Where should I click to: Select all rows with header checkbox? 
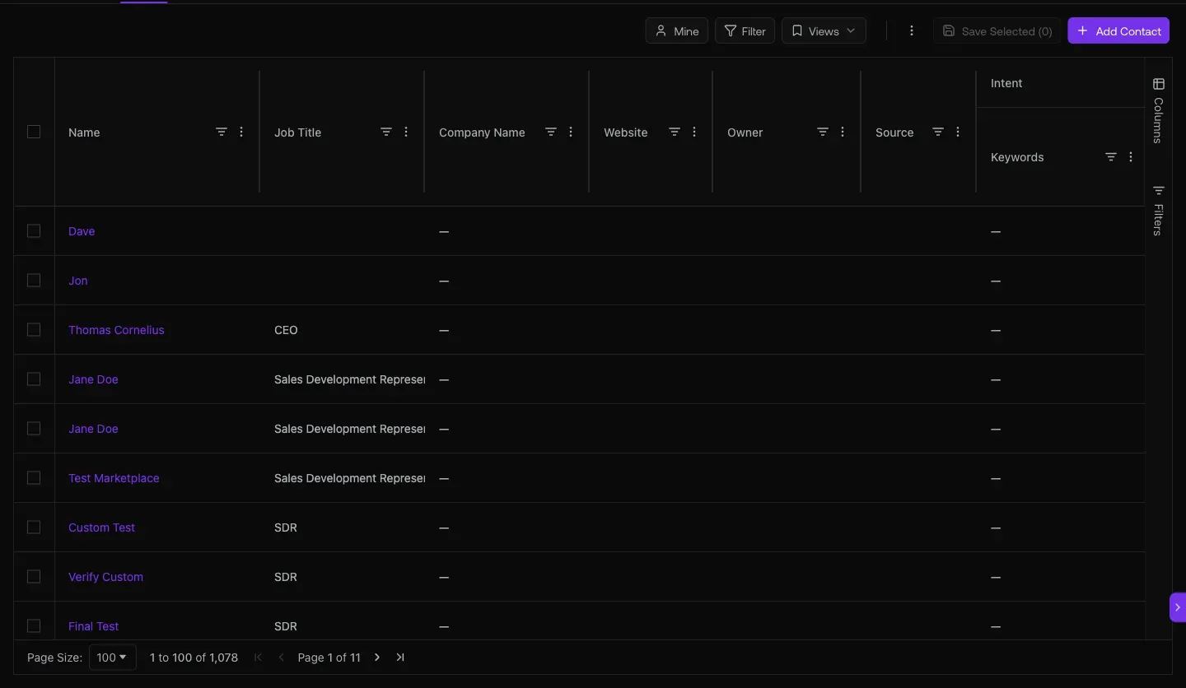(x=34, y=132)
